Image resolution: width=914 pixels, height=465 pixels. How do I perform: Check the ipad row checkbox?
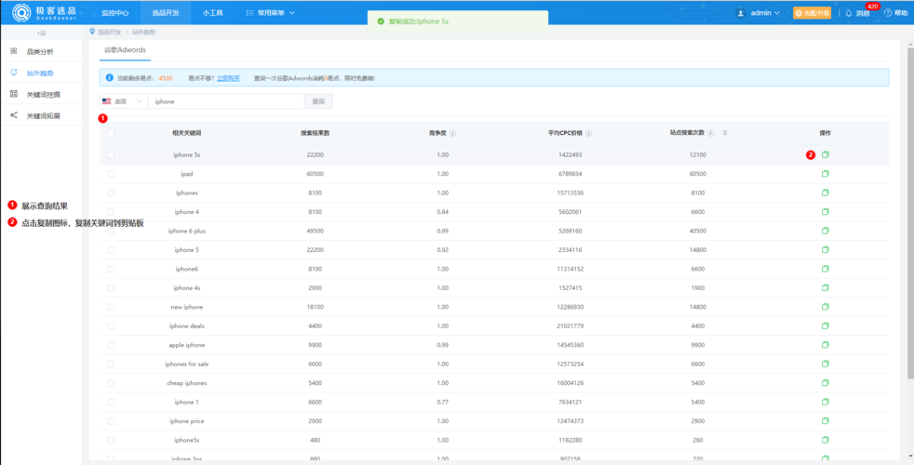(x=111, y=174)
